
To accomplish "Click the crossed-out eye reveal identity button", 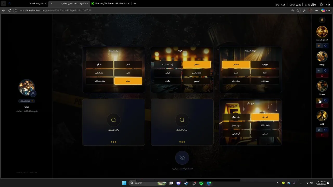I will coord(182,158).
